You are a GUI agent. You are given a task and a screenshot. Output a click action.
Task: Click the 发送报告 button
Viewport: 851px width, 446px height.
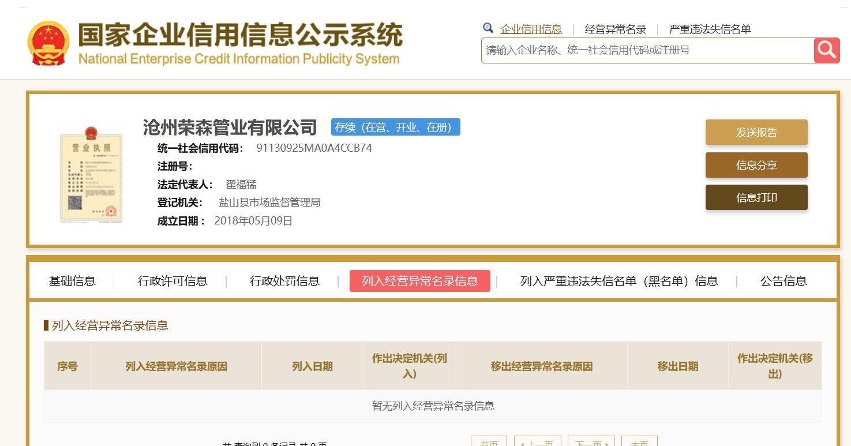756,132
